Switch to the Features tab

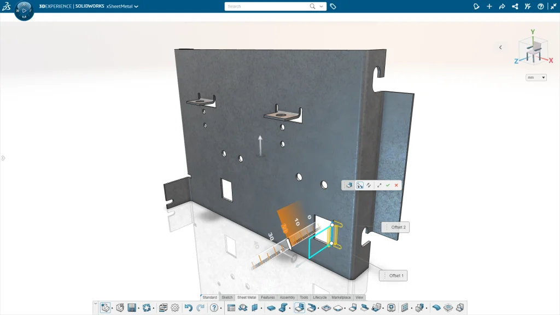click(x=268, y=297)
